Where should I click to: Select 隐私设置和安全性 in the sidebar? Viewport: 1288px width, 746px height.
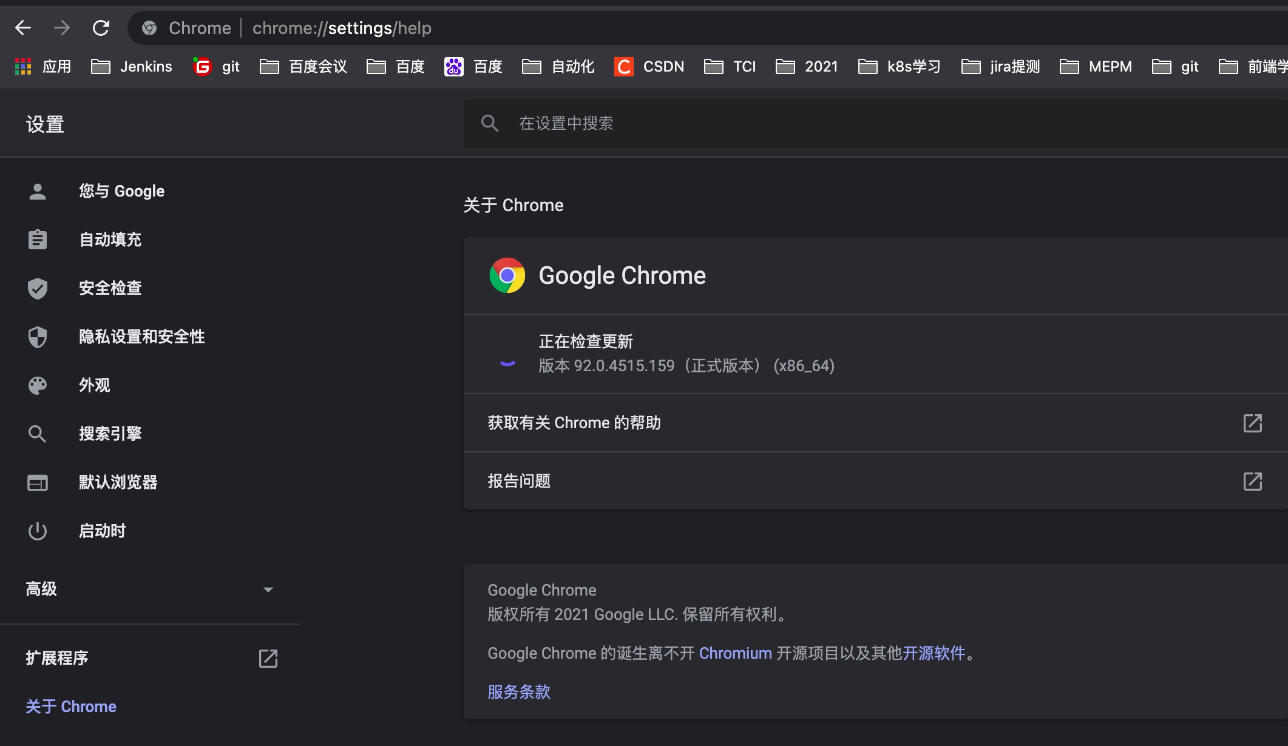pos(141,337)
